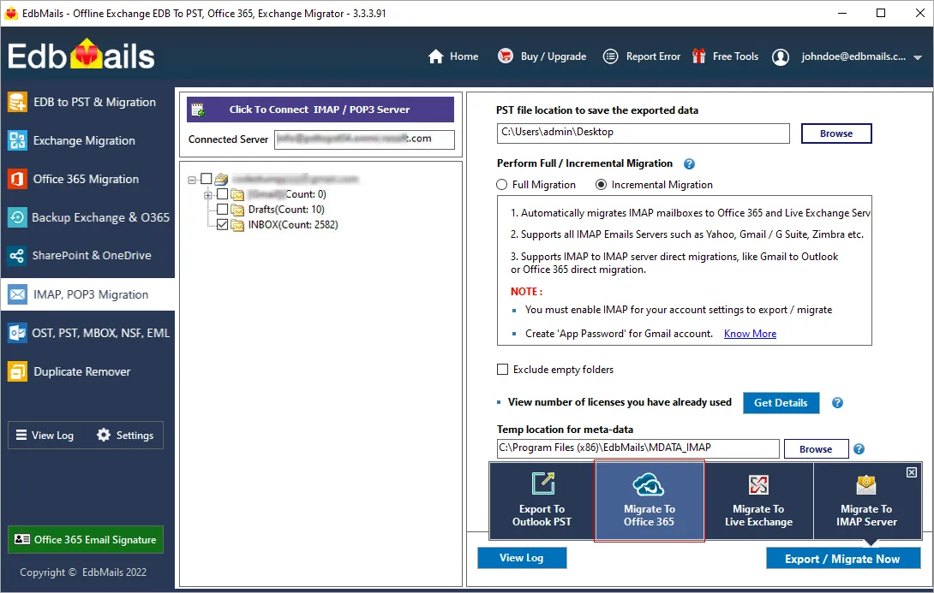934x593 pixels.
Task: Select Migrate To Live Exchange
Action: pos(758,501)
